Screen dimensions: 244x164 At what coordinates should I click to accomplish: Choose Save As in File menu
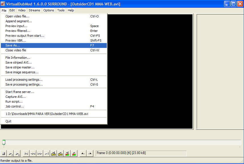[54, 45]
